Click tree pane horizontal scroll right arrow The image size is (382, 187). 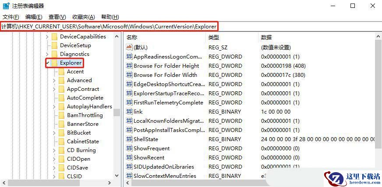[x=110, y=183]
